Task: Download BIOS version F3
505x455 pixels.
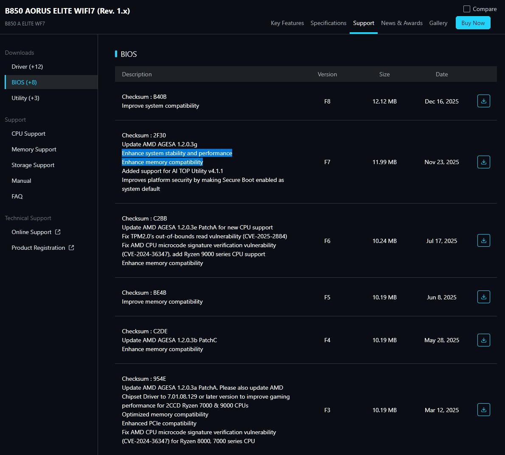Action: point(483,410)
